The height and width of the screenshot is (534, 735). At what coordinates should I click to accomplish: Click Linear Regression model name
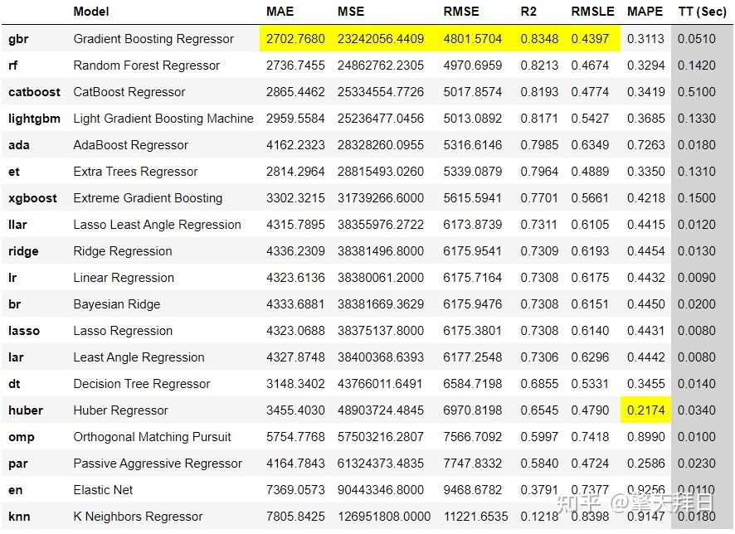pyautogui.click(x=124, y=278)
